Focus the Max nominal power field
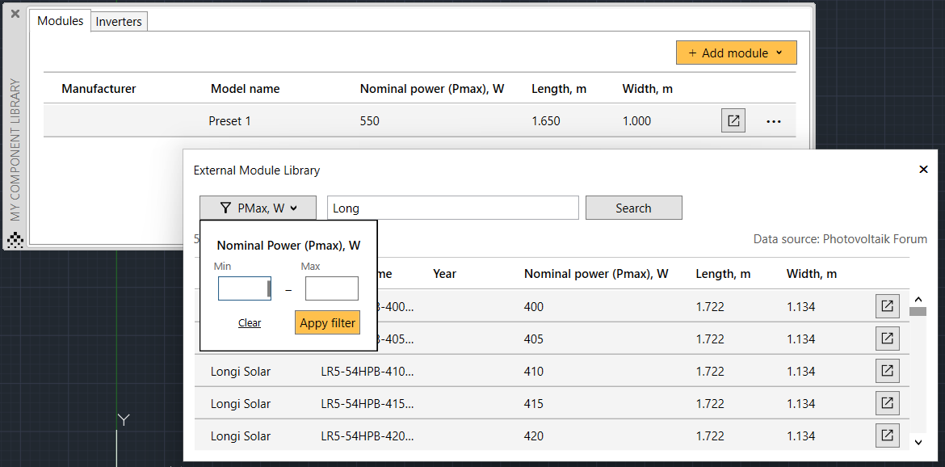945x467 pixels. 331,288
